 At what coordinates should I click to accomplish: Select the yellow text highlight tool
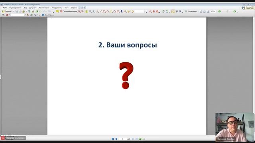point(86,12)
